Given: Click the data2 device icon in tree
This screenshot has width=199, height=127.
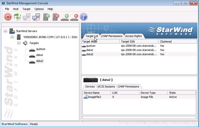Looking at the screenshot, I should pyautogui.click(x=32, y=62).
